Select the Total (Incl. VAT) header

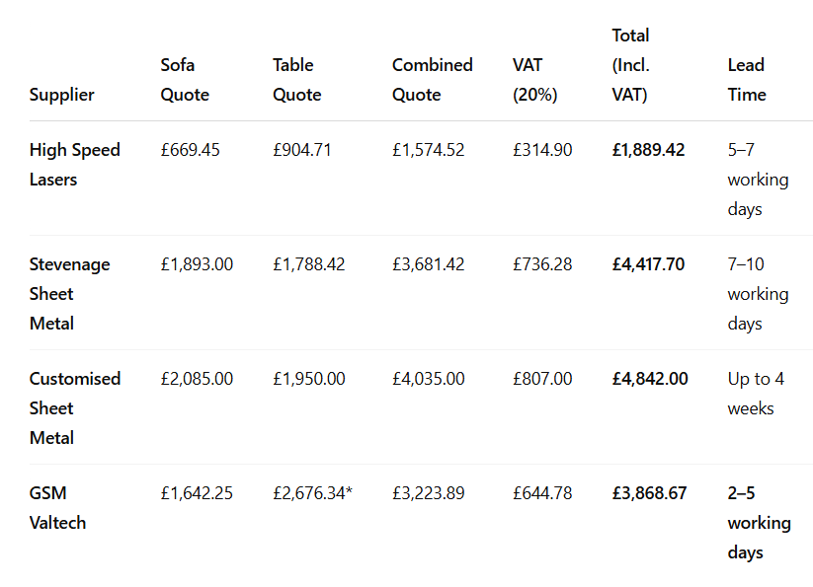(x=630, y=65)
